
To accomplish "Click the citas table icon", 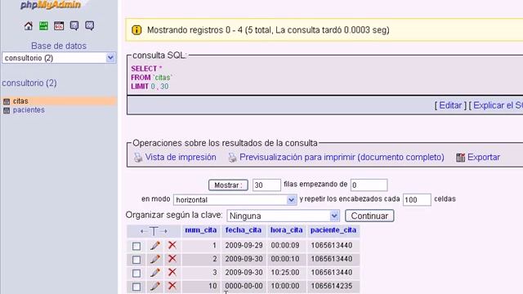I will 7,101.
